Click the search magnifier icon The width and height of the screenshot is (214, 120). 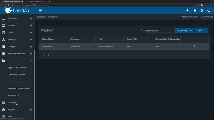pos(142,31)
